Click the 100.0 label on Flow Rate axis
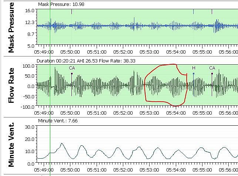The width and height of the screenshot is (238, 176). 29,66
